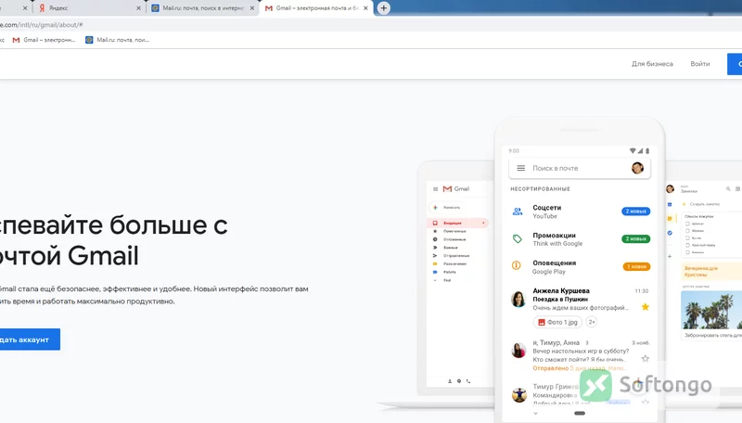
Task: Click Gmail logo in tablet mockup
Action: (456, 189)
